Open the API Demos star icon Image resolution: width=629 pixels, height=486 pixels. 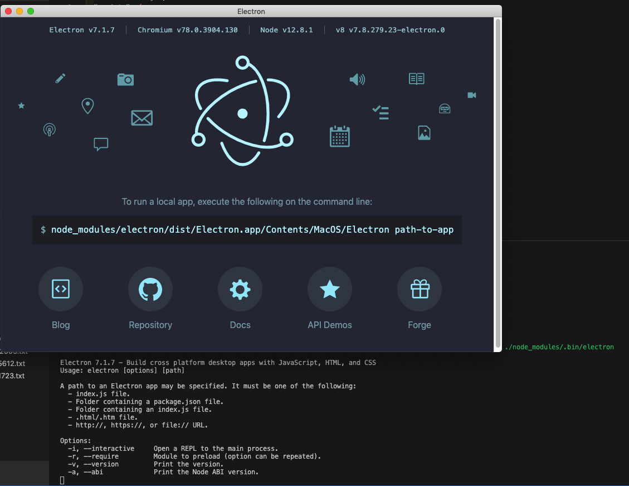pos(330,289)
